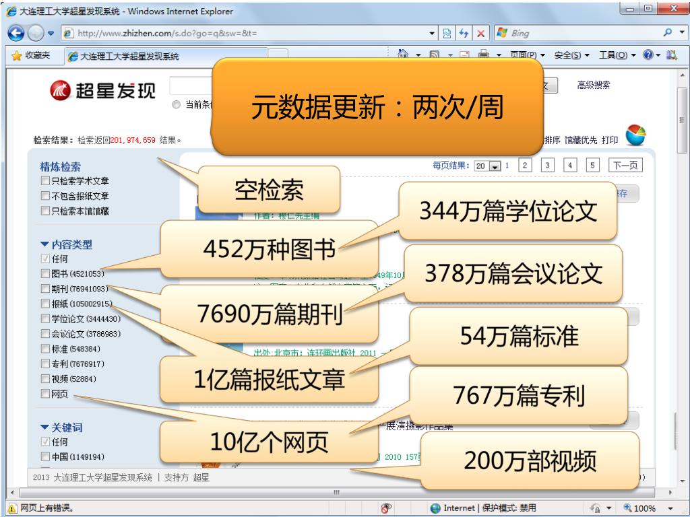Go to results page 5

click(x=592, y=166)
